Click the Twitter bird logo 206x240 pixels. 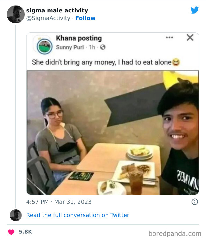pos(195,10)
